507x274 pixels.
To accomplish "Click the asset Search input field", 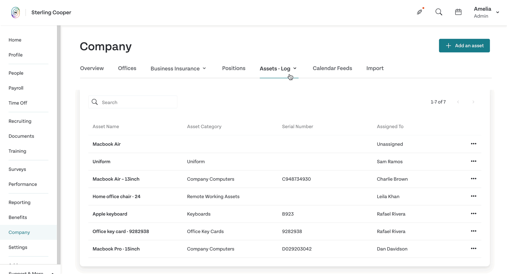I will (x=133, y=102).
